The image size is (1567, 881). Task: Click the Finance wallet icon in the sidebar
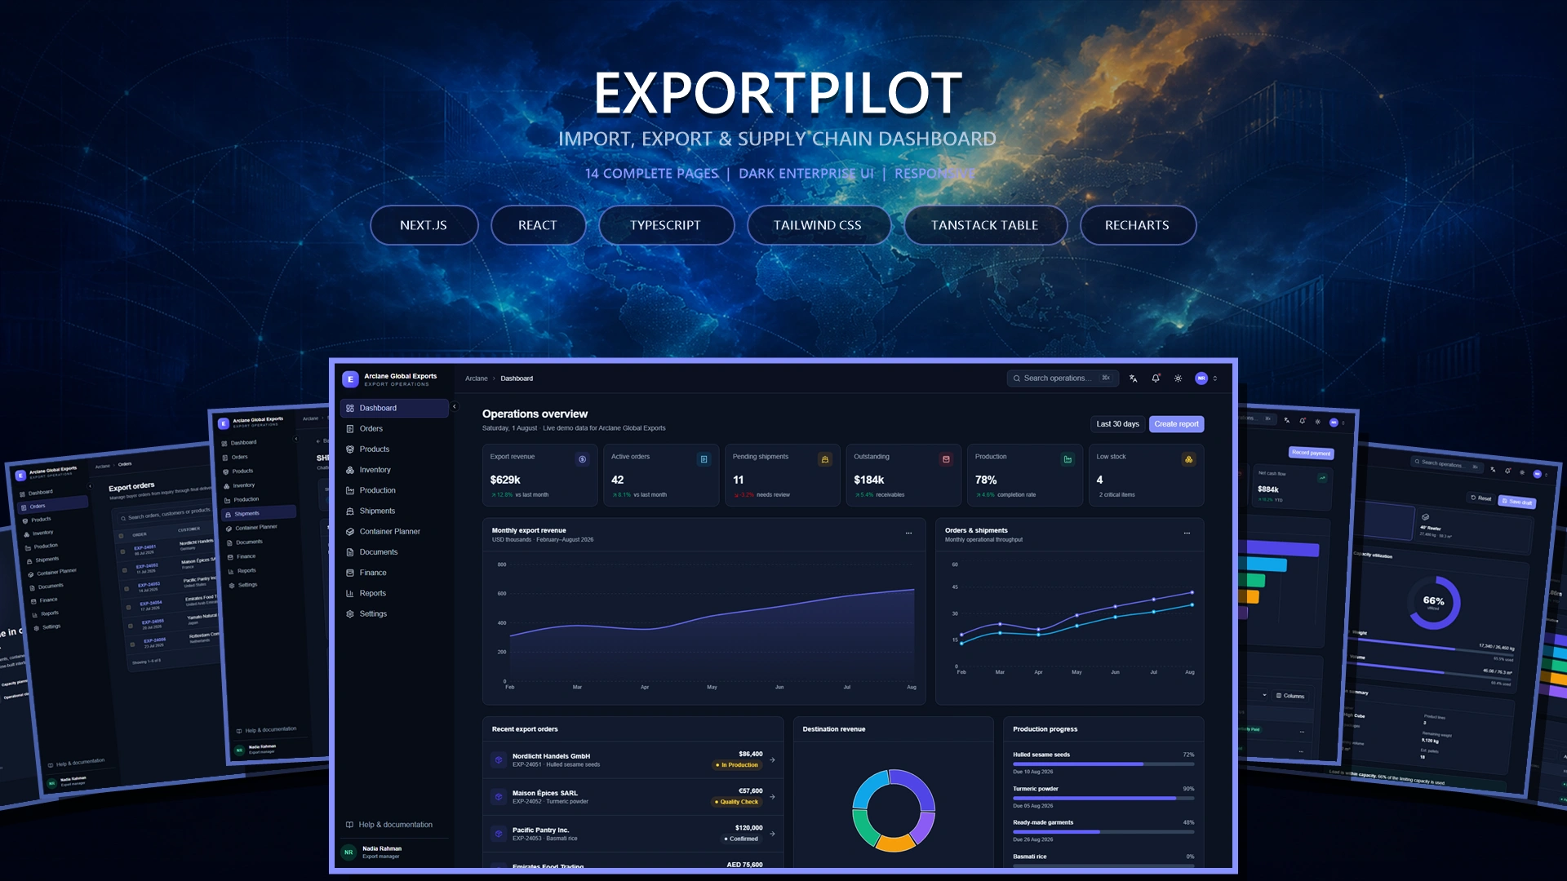pos(350,573)
